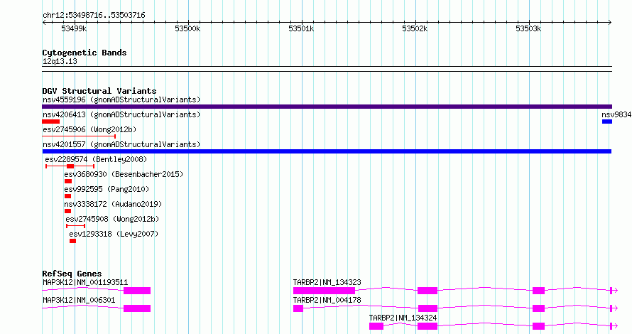Click the 53501k ruler tick label
This screenshot has width=632, height=334.
(301, 28)
